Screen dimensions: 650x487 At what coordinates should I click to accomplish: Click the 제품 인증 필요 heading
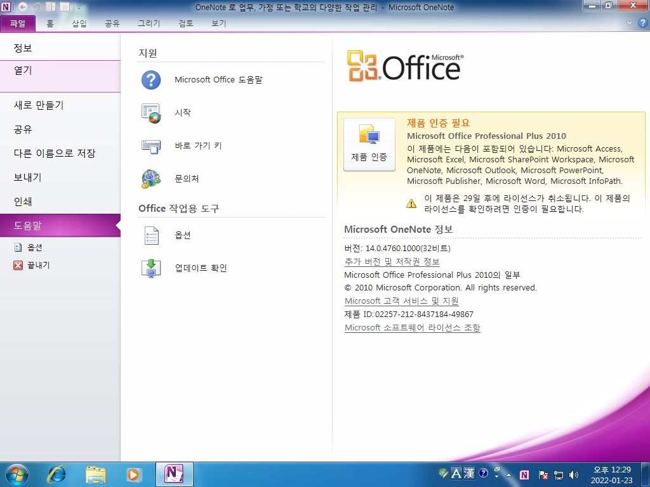coord(438,123)
